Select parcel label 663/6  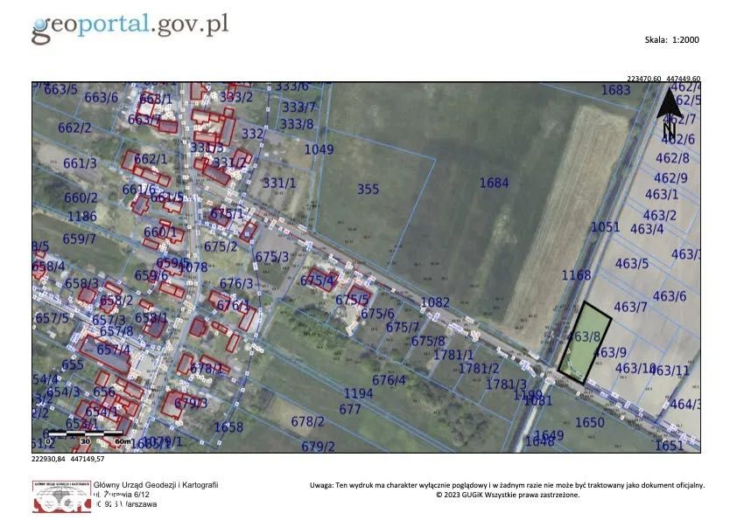point(101,98)
